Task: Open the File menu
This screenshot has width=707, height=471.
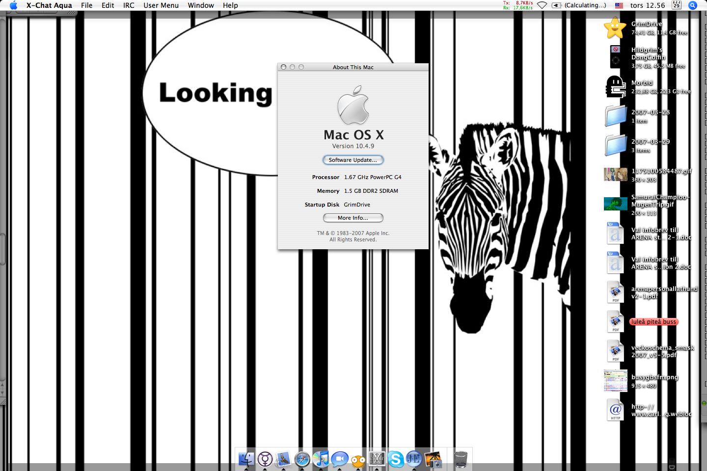Action: coord(87,5)
